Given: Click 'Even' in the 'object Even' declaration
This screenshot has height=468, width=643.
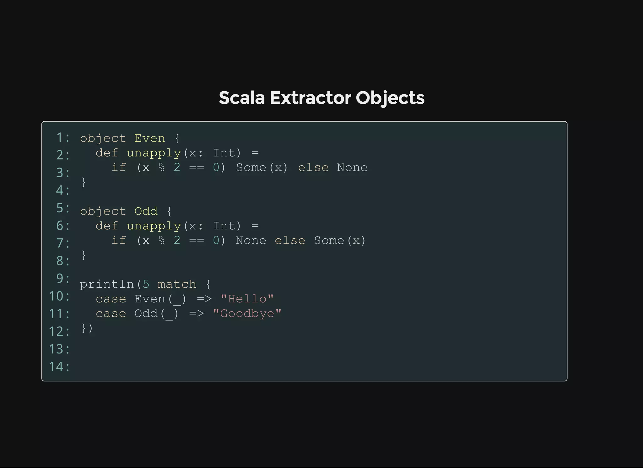Looking at the screenshot, I should (x=149, y=138).
